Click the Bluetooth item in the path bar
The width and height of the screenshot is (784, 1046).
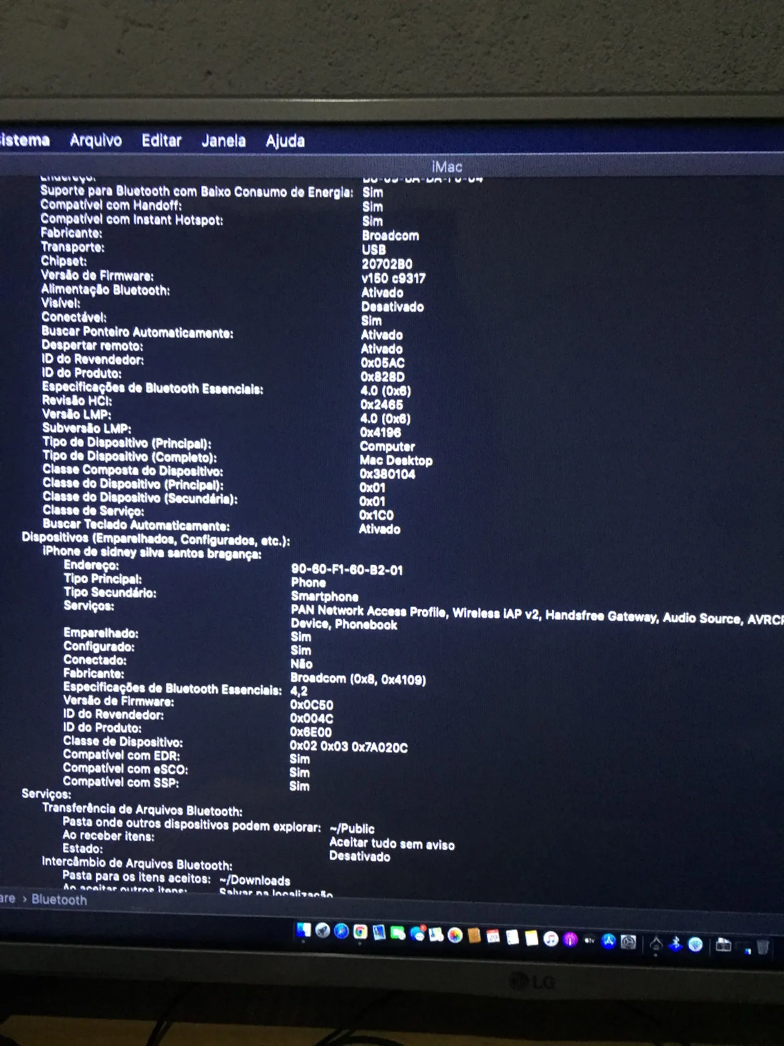(59, 900)
